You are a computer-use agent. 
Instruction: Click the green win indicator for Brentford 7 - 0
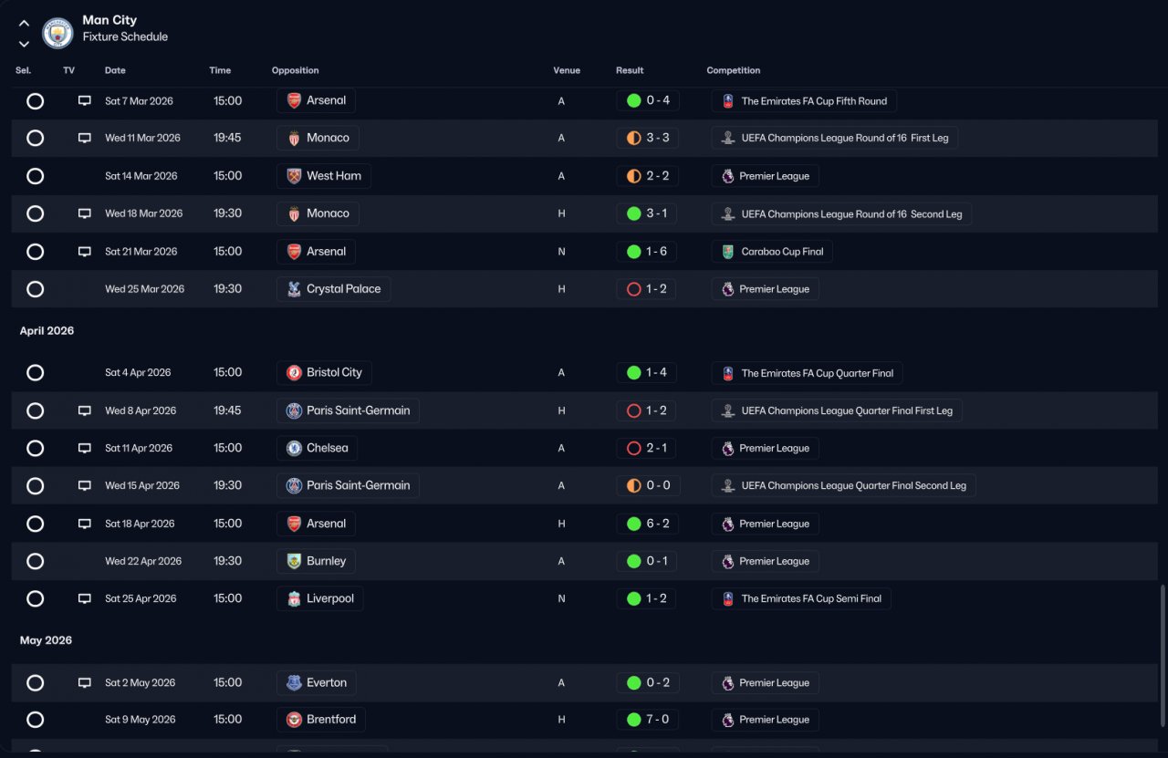pyautogui.click(x=633, y=720)
